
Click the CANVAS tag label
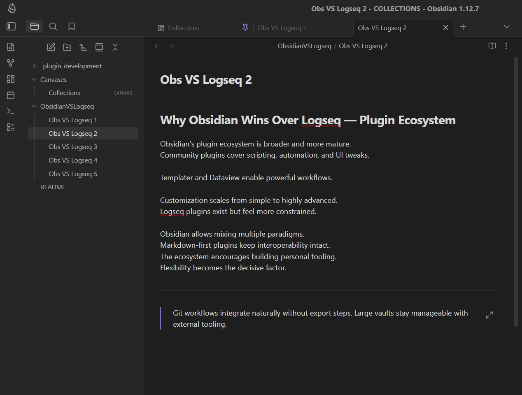[x=123, y=93]
